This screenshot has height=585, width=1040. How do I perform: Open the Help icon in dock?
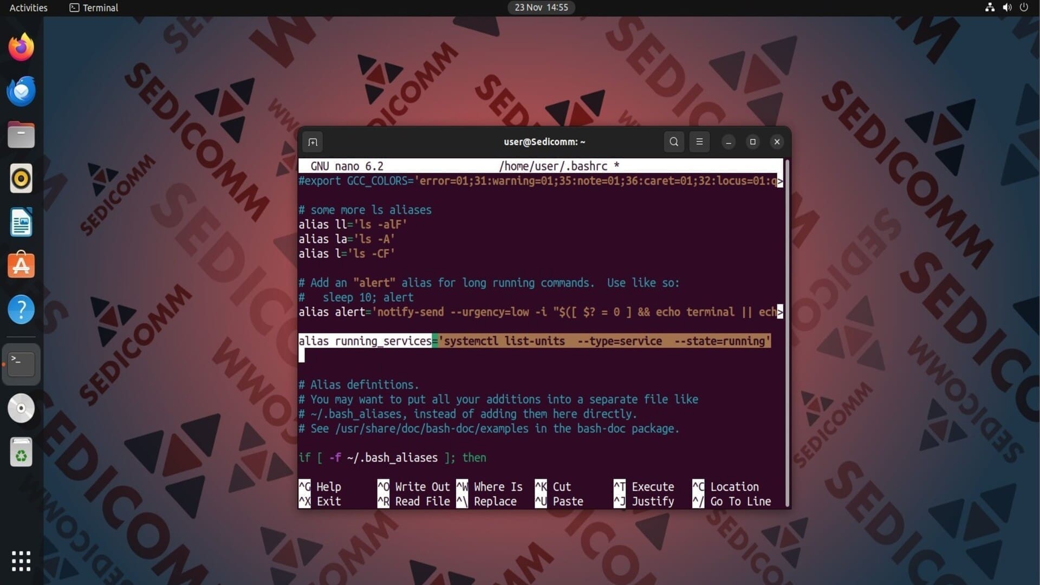pyautogui.click(x=21, y=309)
